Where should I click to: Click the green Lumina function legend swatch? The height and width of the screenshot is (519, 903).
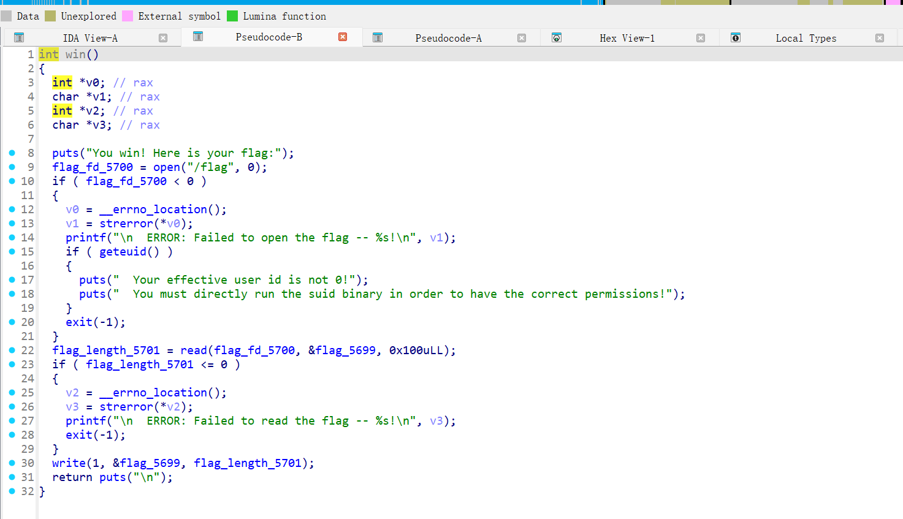pyautogui.click(x=232, y=16)
